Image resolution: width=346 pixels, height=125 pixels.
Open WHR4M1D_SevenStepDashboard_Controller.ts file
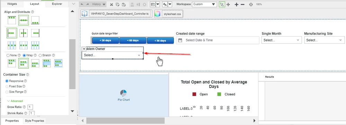[116, 14]
